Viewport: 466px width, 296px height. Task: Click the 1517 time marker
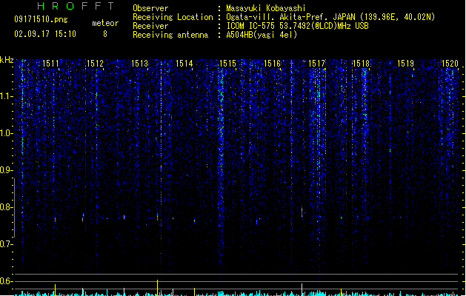316,64
